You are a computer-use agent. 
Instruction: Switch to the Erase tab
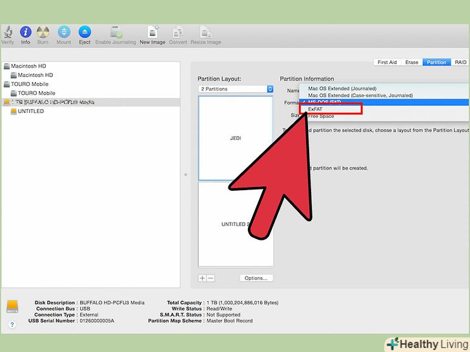411,63
